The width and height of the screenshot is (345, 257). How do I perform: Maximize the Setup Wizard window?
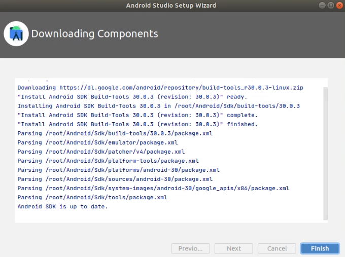click(331, 5)
